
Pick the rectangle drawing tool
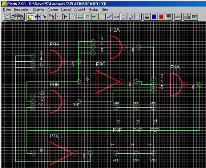[x=138, y=17]
